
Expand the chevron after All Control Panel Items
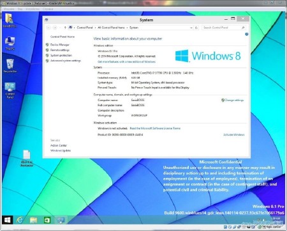point(127,28)
